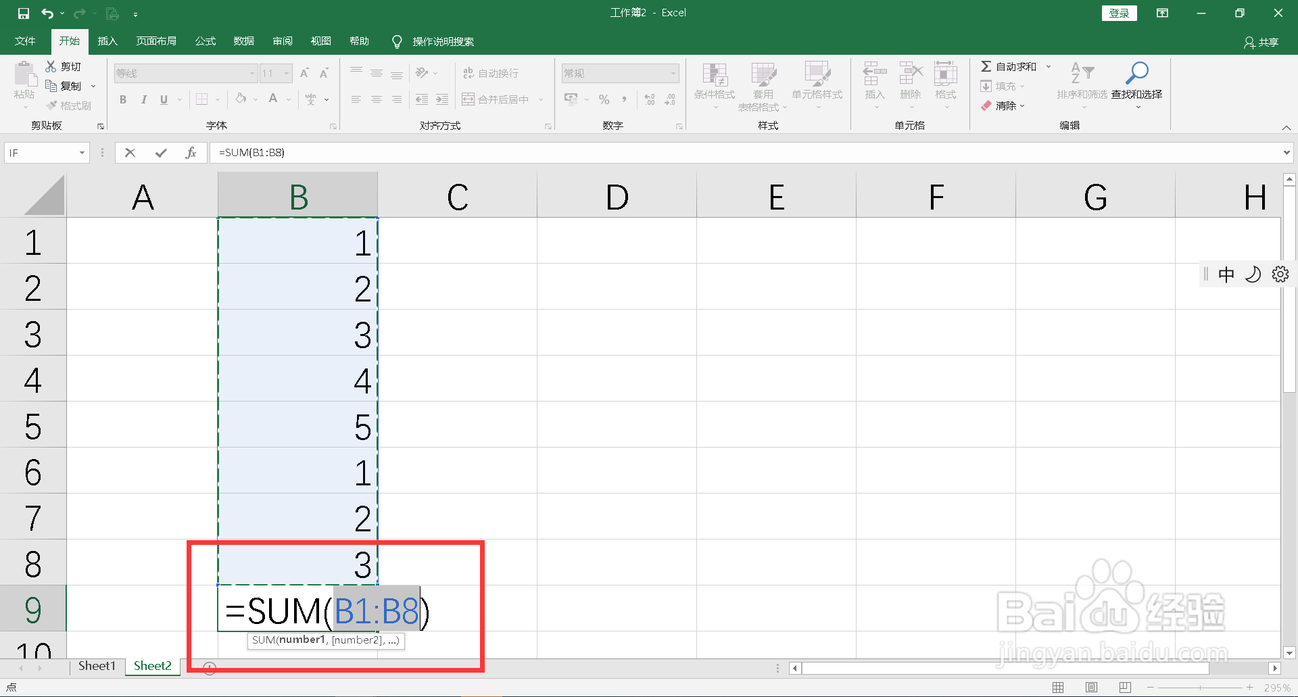Open Help (帮助) tab
This screenshot has height=697, width=1298.
tap(360, 41)
